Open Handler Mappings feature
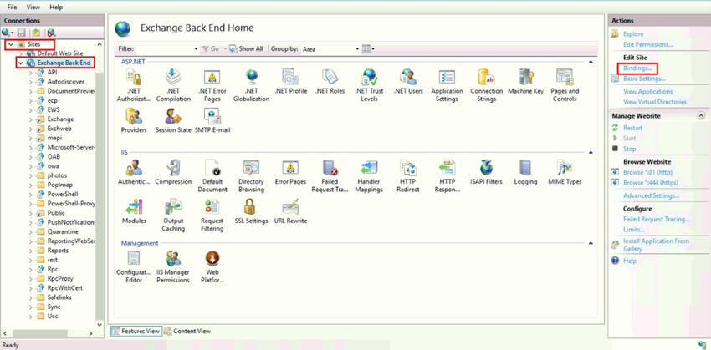711x350 pixels. [369, 176]
